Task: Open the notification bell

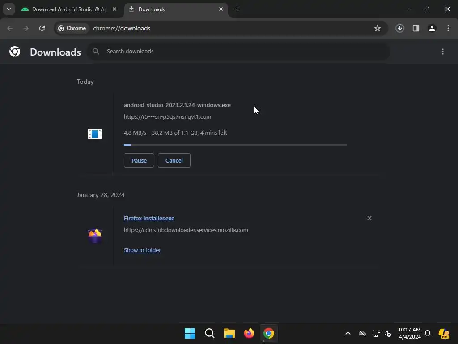Action: [427, 333]
